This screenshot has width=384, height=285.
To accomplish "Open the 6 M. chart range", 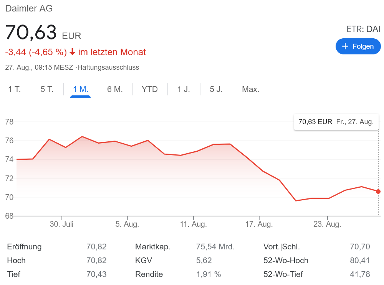I will coord(115,89).
